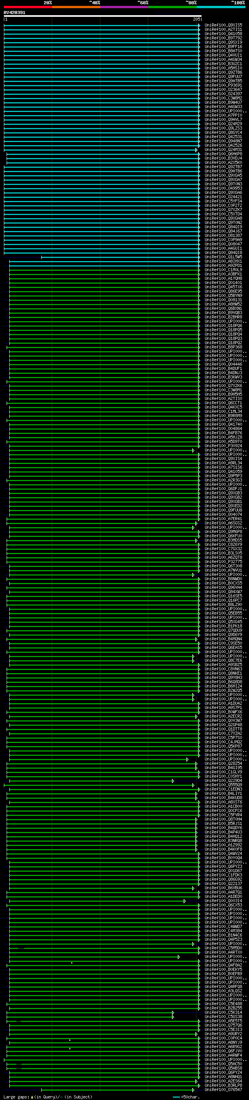Select the UniRef100_Q7XZK7 label

pos(223,210)
